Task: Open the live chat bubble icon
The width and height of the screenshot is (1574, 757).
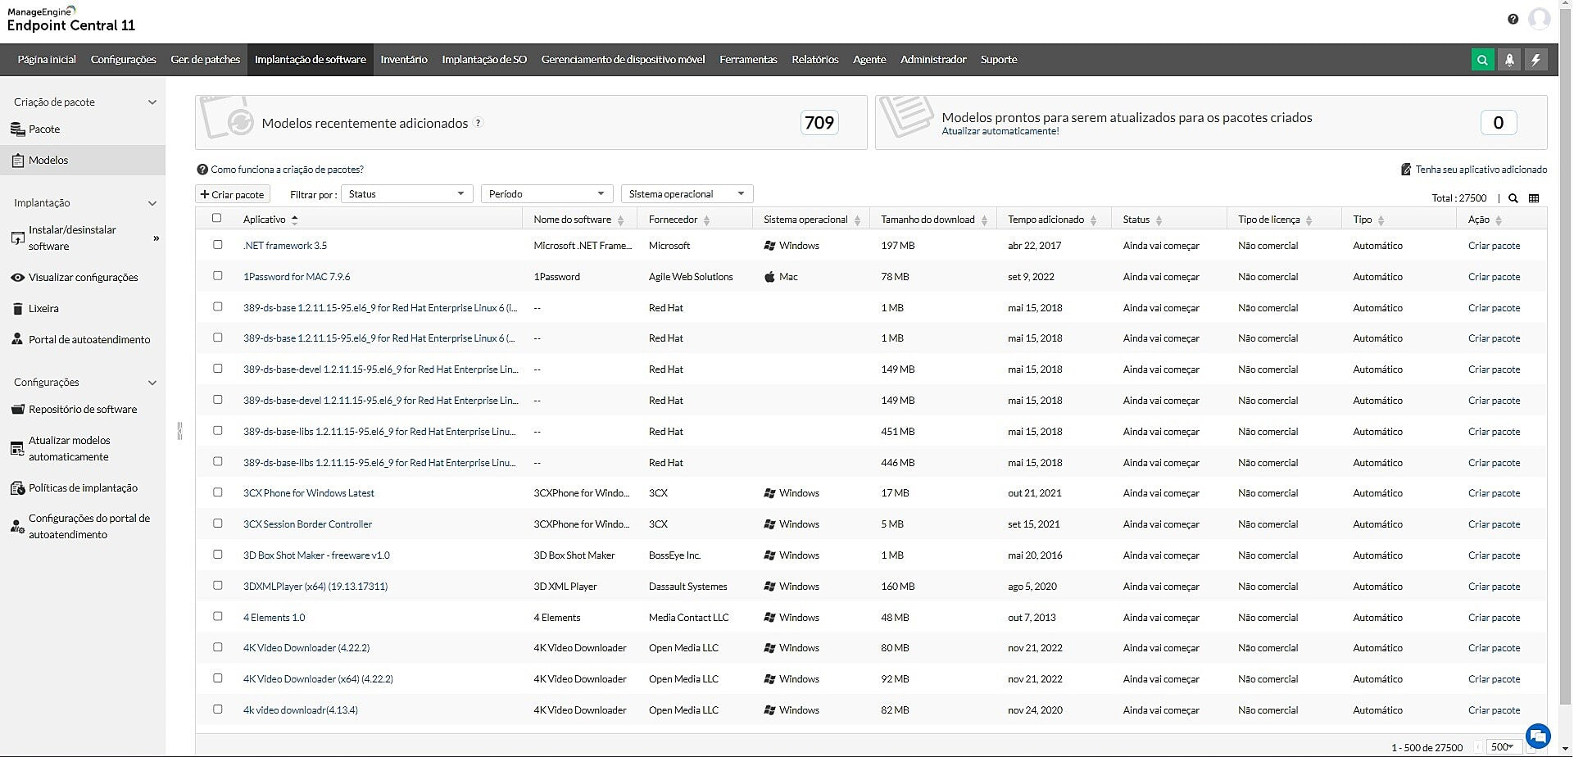Action: click(x=1538, y=736)
